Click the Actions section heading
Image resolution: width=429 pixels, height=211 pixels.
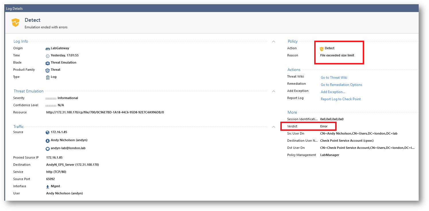[x=294, y=70]
